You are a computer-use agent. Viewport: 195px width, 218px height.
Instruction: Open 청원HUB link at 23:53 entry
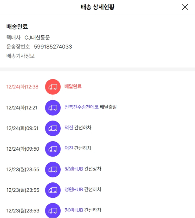pos(74,210)
